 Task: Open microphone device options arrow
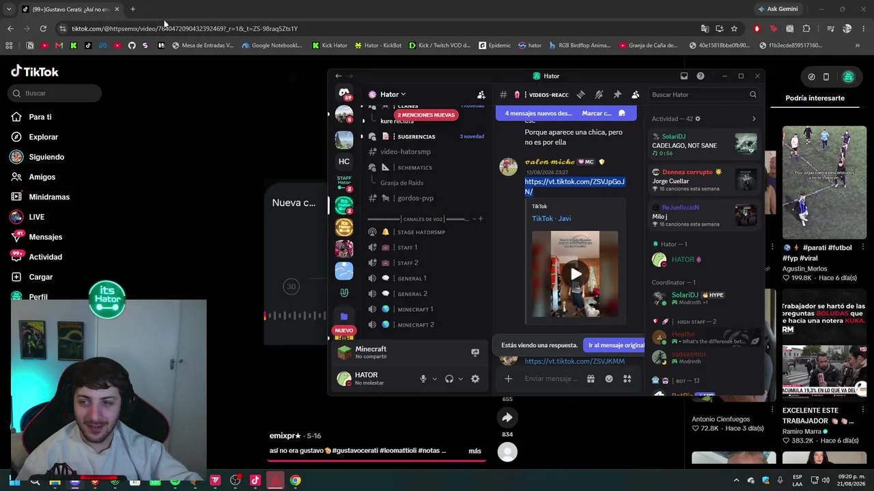coord(434,379)
